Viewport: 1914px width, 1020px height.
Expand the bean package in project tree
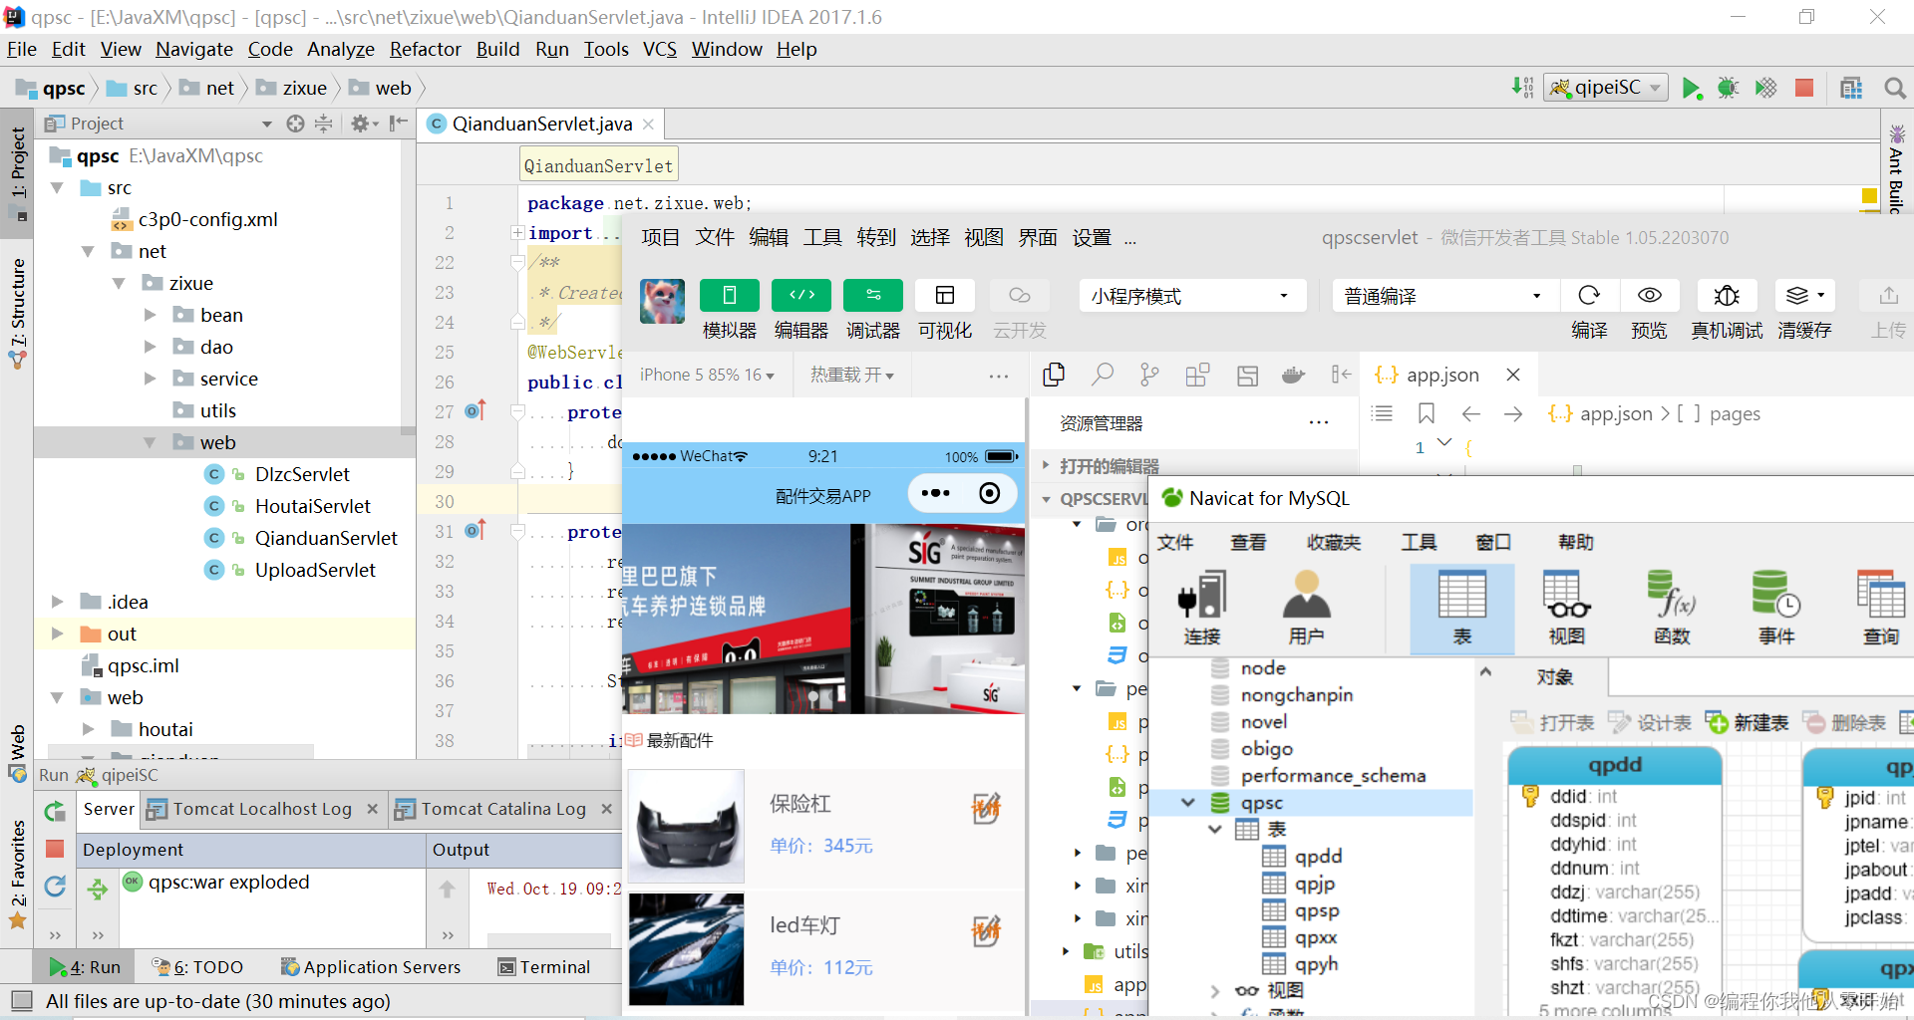151,315
